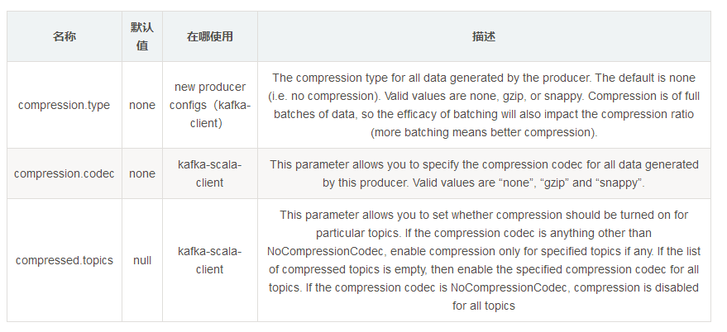Click the default value none for compression.codec
This screenshot has width=727, height=332.
141,173
